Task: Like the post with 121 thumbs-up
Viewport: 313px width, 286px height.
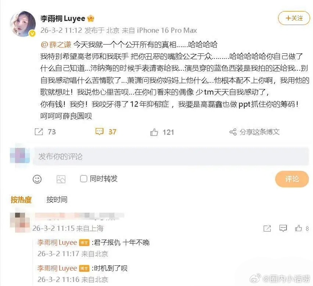Action: pyautogui.click(x=154, y=132)
